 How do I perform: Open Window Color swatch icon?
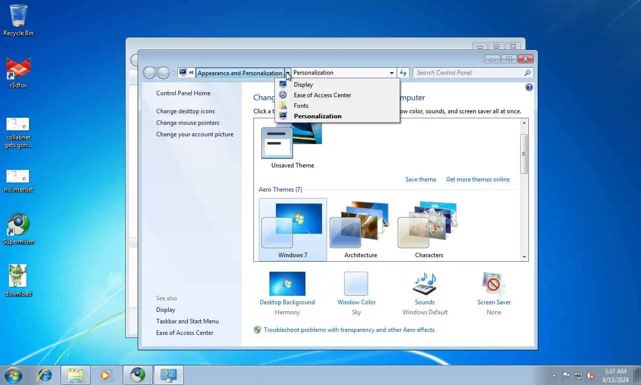[356, 284]
